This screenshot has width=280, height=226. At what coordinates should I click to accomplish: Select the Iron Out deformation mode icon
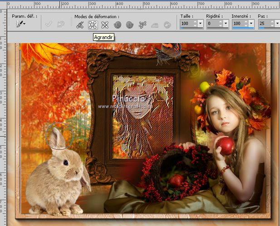[155, 25]
